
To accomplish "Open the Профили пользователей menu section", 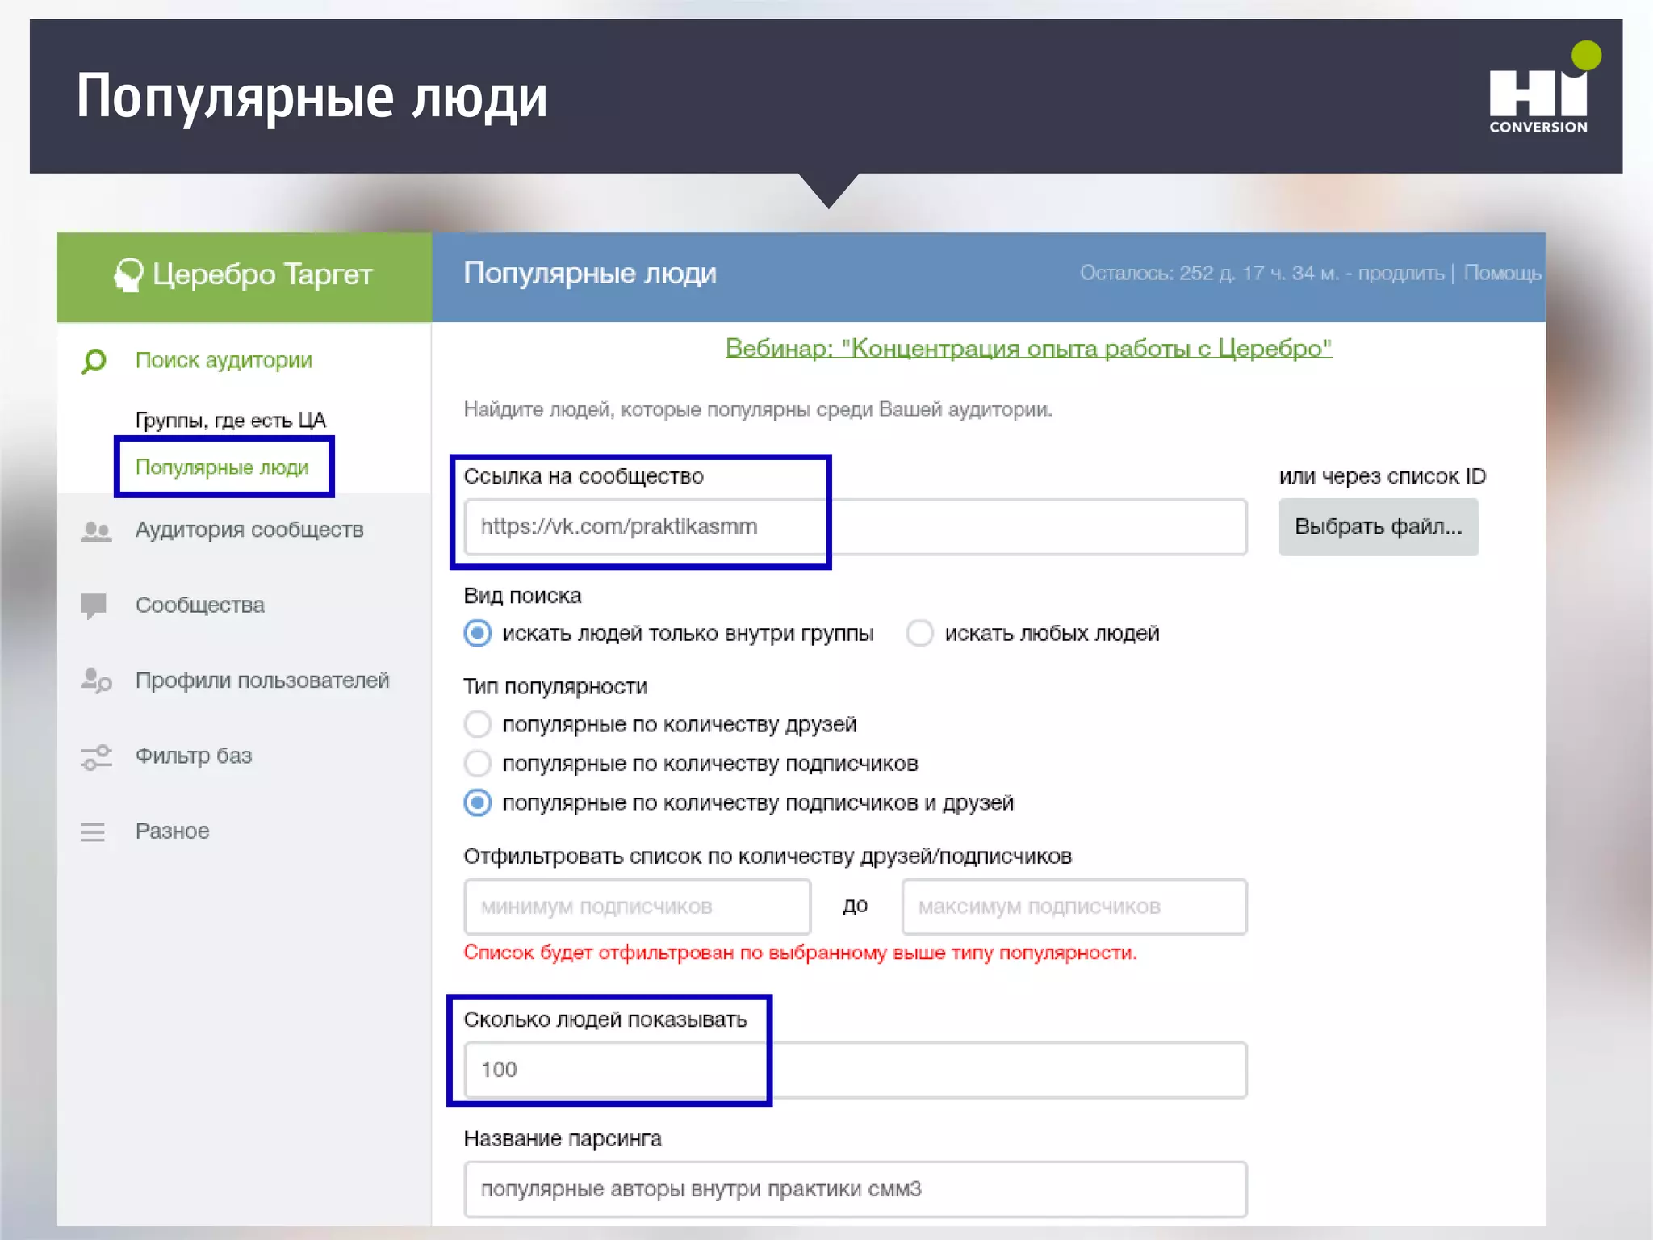I will click(262, 681).
